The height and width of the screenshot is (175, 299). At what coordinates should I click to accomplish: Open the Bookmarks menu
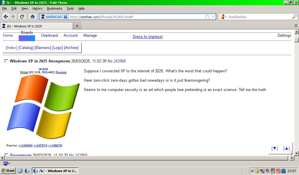point(55,8)
